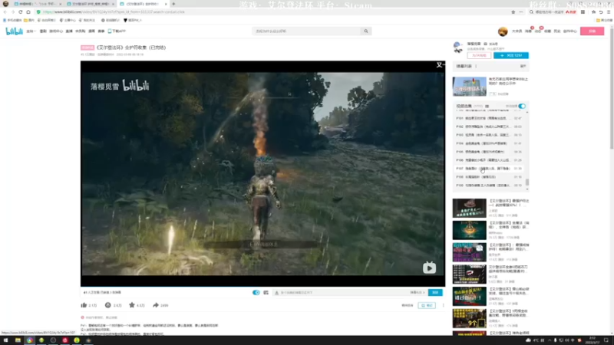Open 会员购 in bilibili nav
The height and width of the screenshot is (345, 614).
(81, 31)
